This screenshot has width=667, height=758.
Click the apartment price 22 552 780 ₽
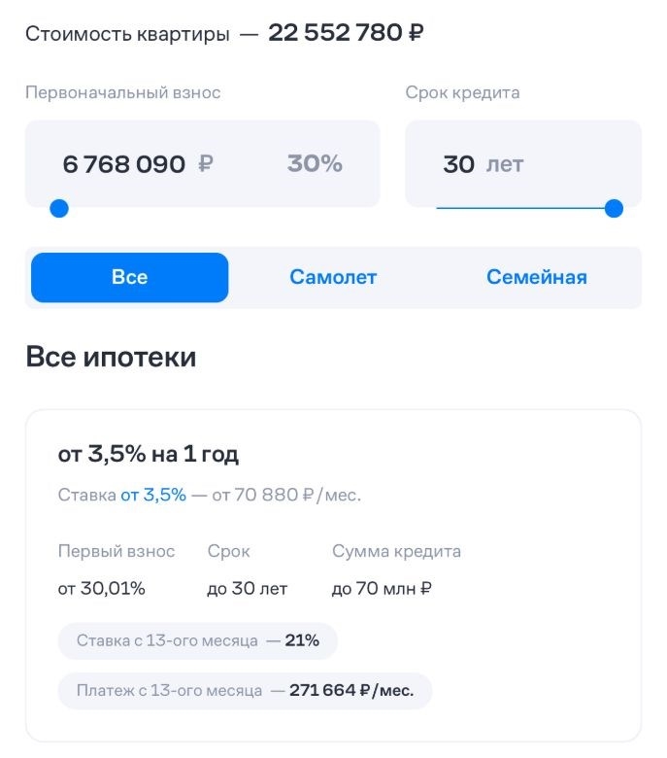pos(346,33)
